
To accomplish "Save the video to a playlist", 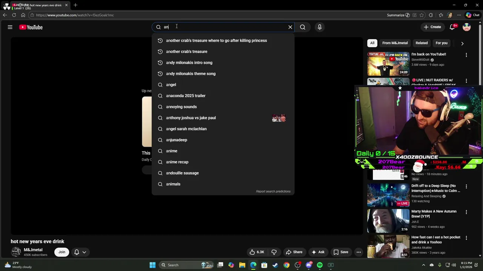I will (x=341, y=252).
